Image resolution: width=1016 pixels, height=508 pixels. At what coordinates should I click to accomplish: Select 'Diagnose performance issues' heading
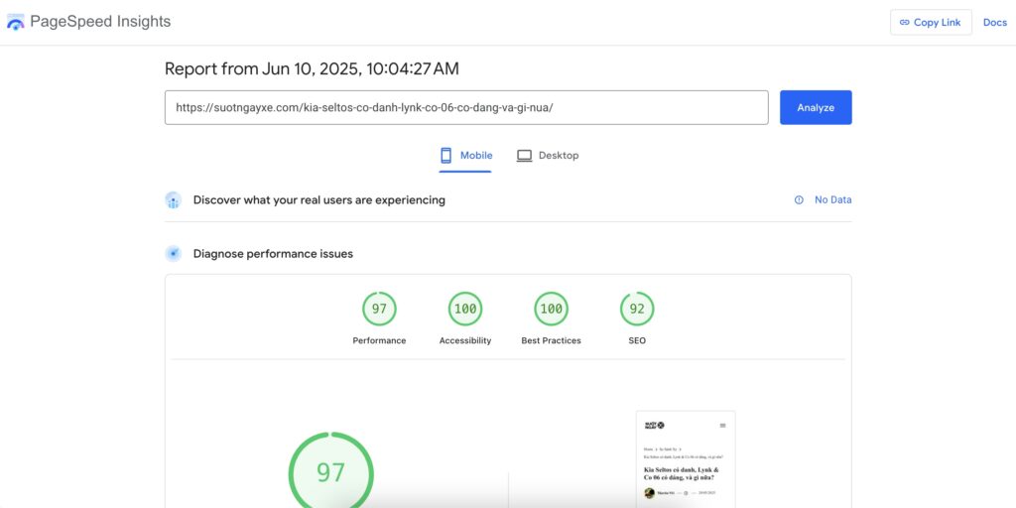point(273,253)
